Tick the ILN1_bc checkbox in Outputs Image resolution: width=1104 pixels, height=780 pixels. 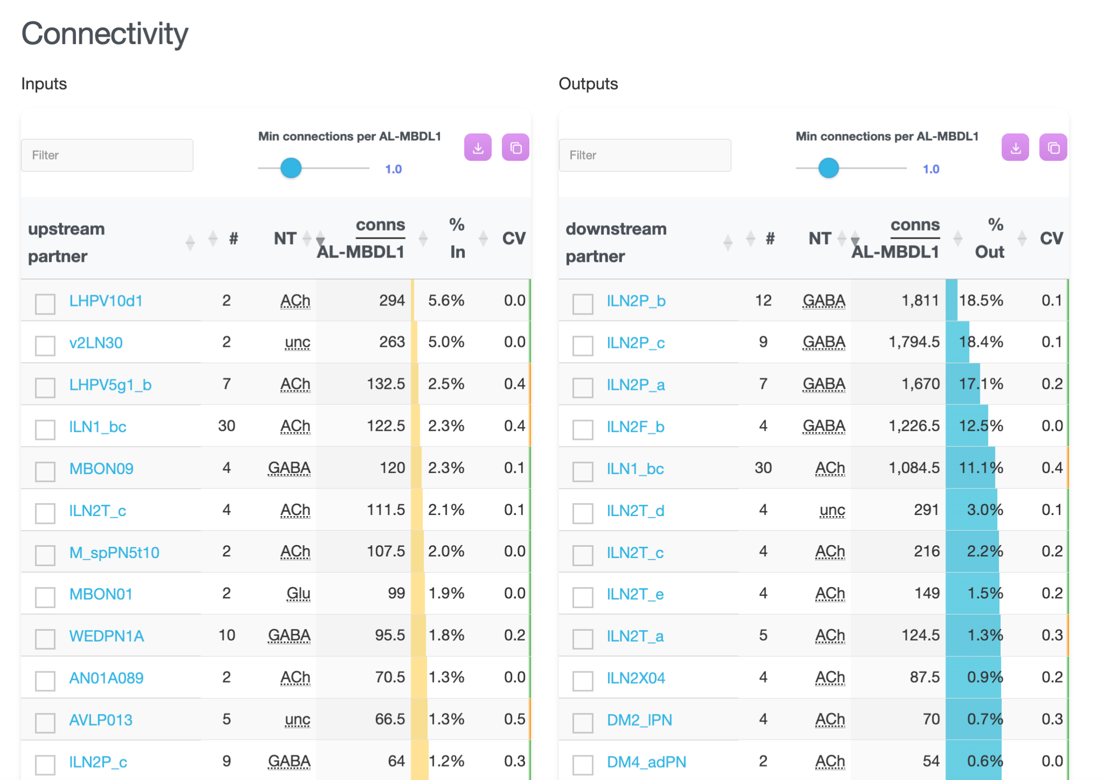[x=583, y=472]
